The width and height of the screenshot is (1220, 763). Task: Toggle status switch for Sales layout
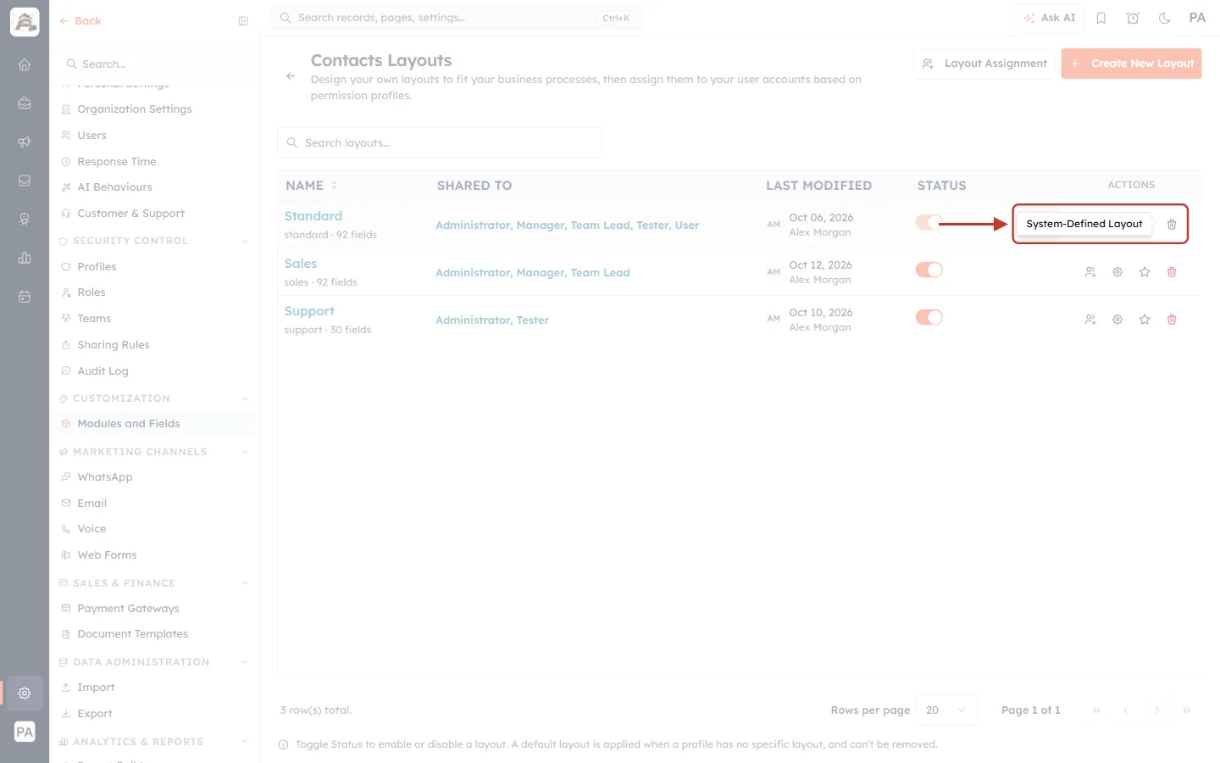(929, 270)
